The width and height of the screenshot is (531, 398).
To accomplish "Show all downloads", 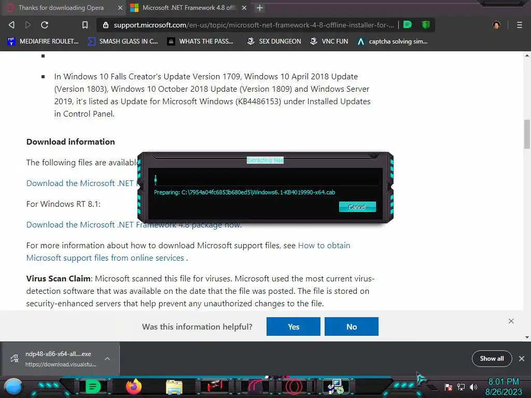I will 492,359.
